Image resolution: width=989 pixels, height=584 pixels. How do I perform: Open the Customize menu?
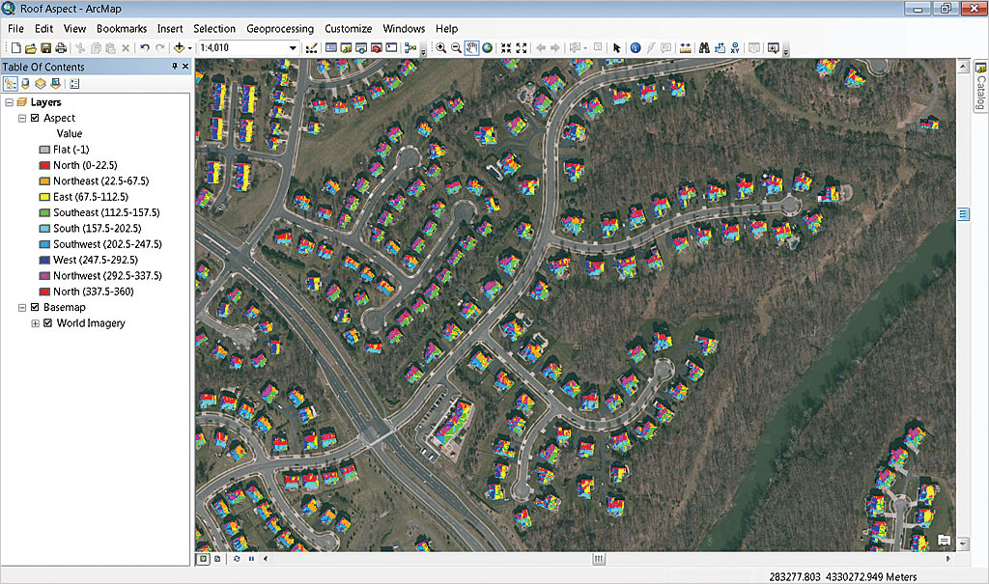coord(348,28)
